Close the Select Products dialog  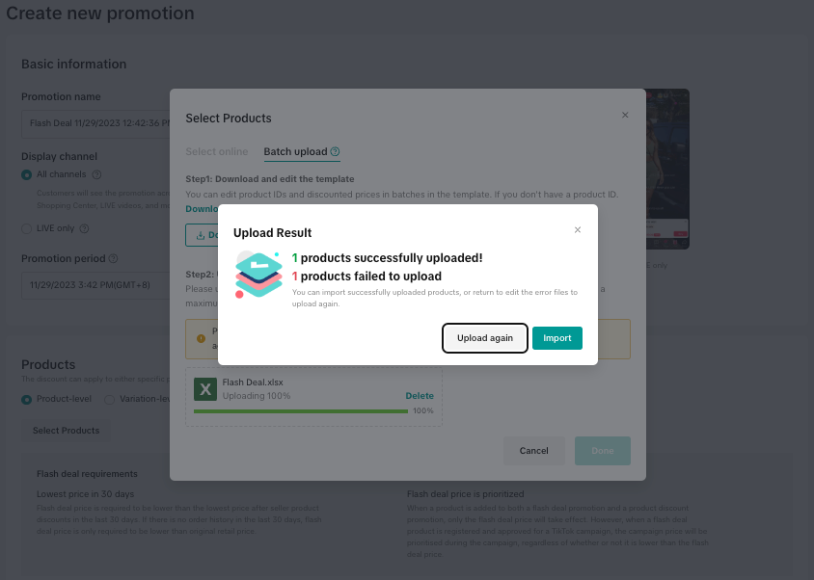point(625,115)
